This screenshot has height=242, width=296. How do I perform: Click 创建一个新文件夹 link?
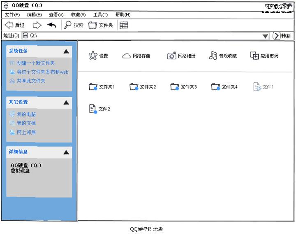[x=35, y=63]
